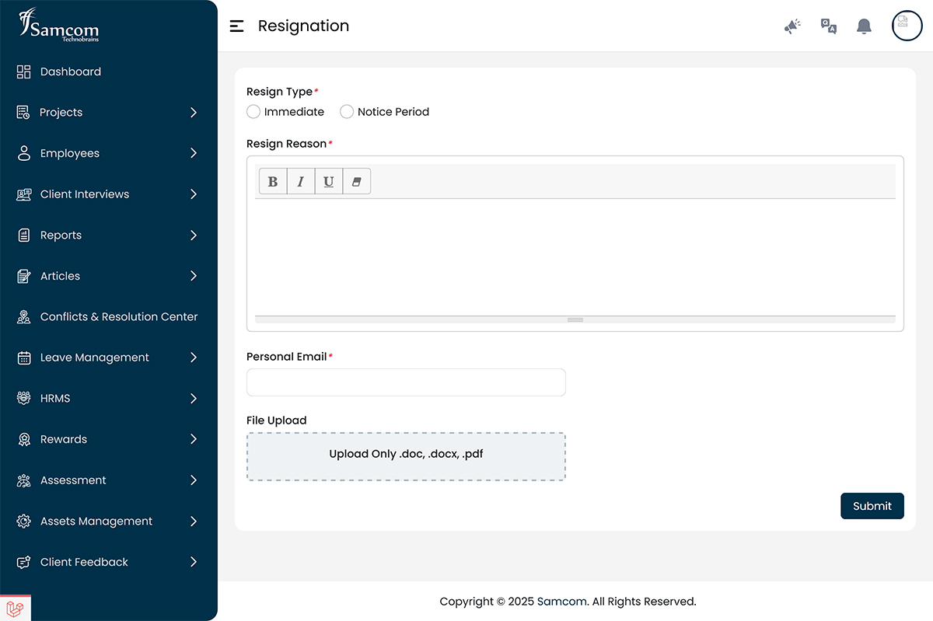Click the Assets Management gear icon

[24, 522]
